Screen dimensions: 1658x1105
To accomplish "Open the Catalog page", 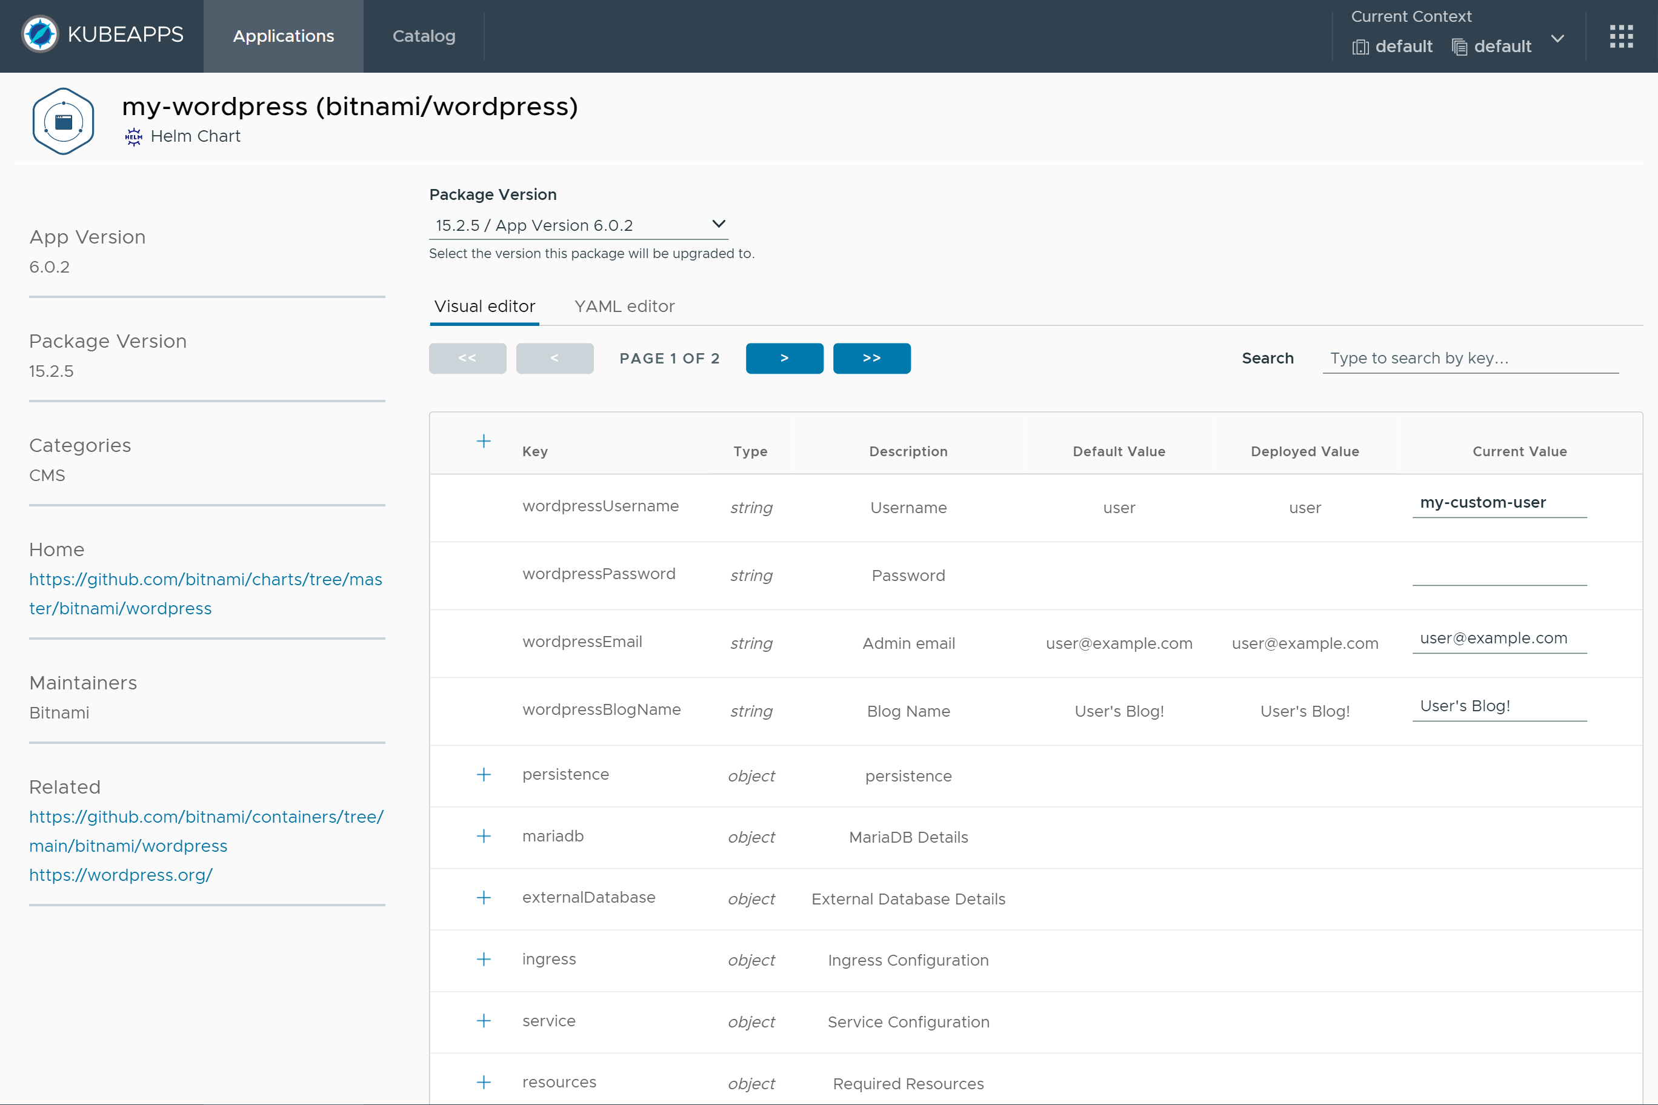I will (423, 36).
